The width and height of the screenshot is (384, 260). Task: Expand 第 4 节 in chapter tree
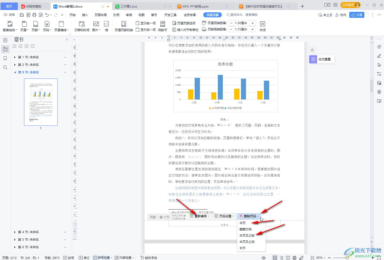pos(15,232)
